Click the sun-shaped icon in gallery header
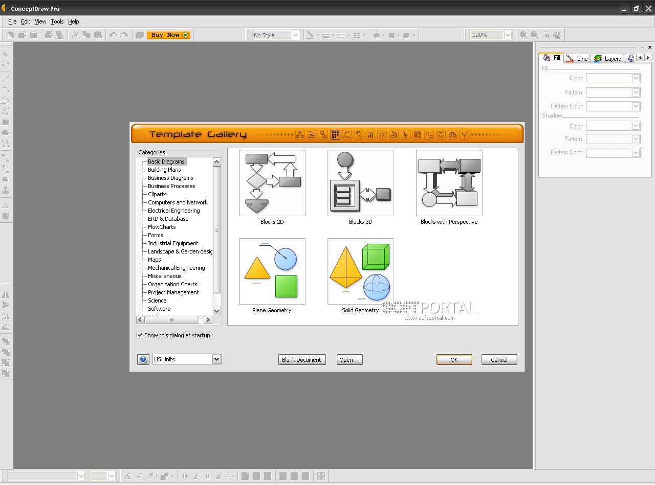The height and width of the screenshot is (485, 655). point(382,135)
